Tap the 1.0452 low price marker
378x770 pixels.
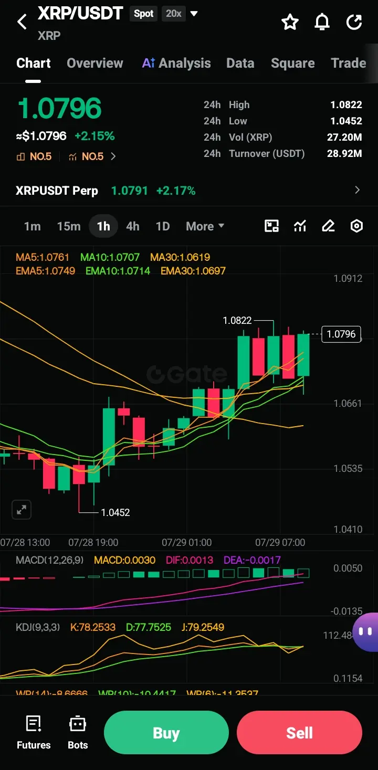[115, 512]
